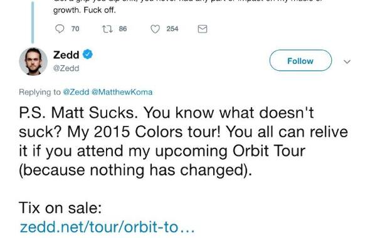
Task: Click the vertical thread connector line
Action: click(x=33, y=22)
